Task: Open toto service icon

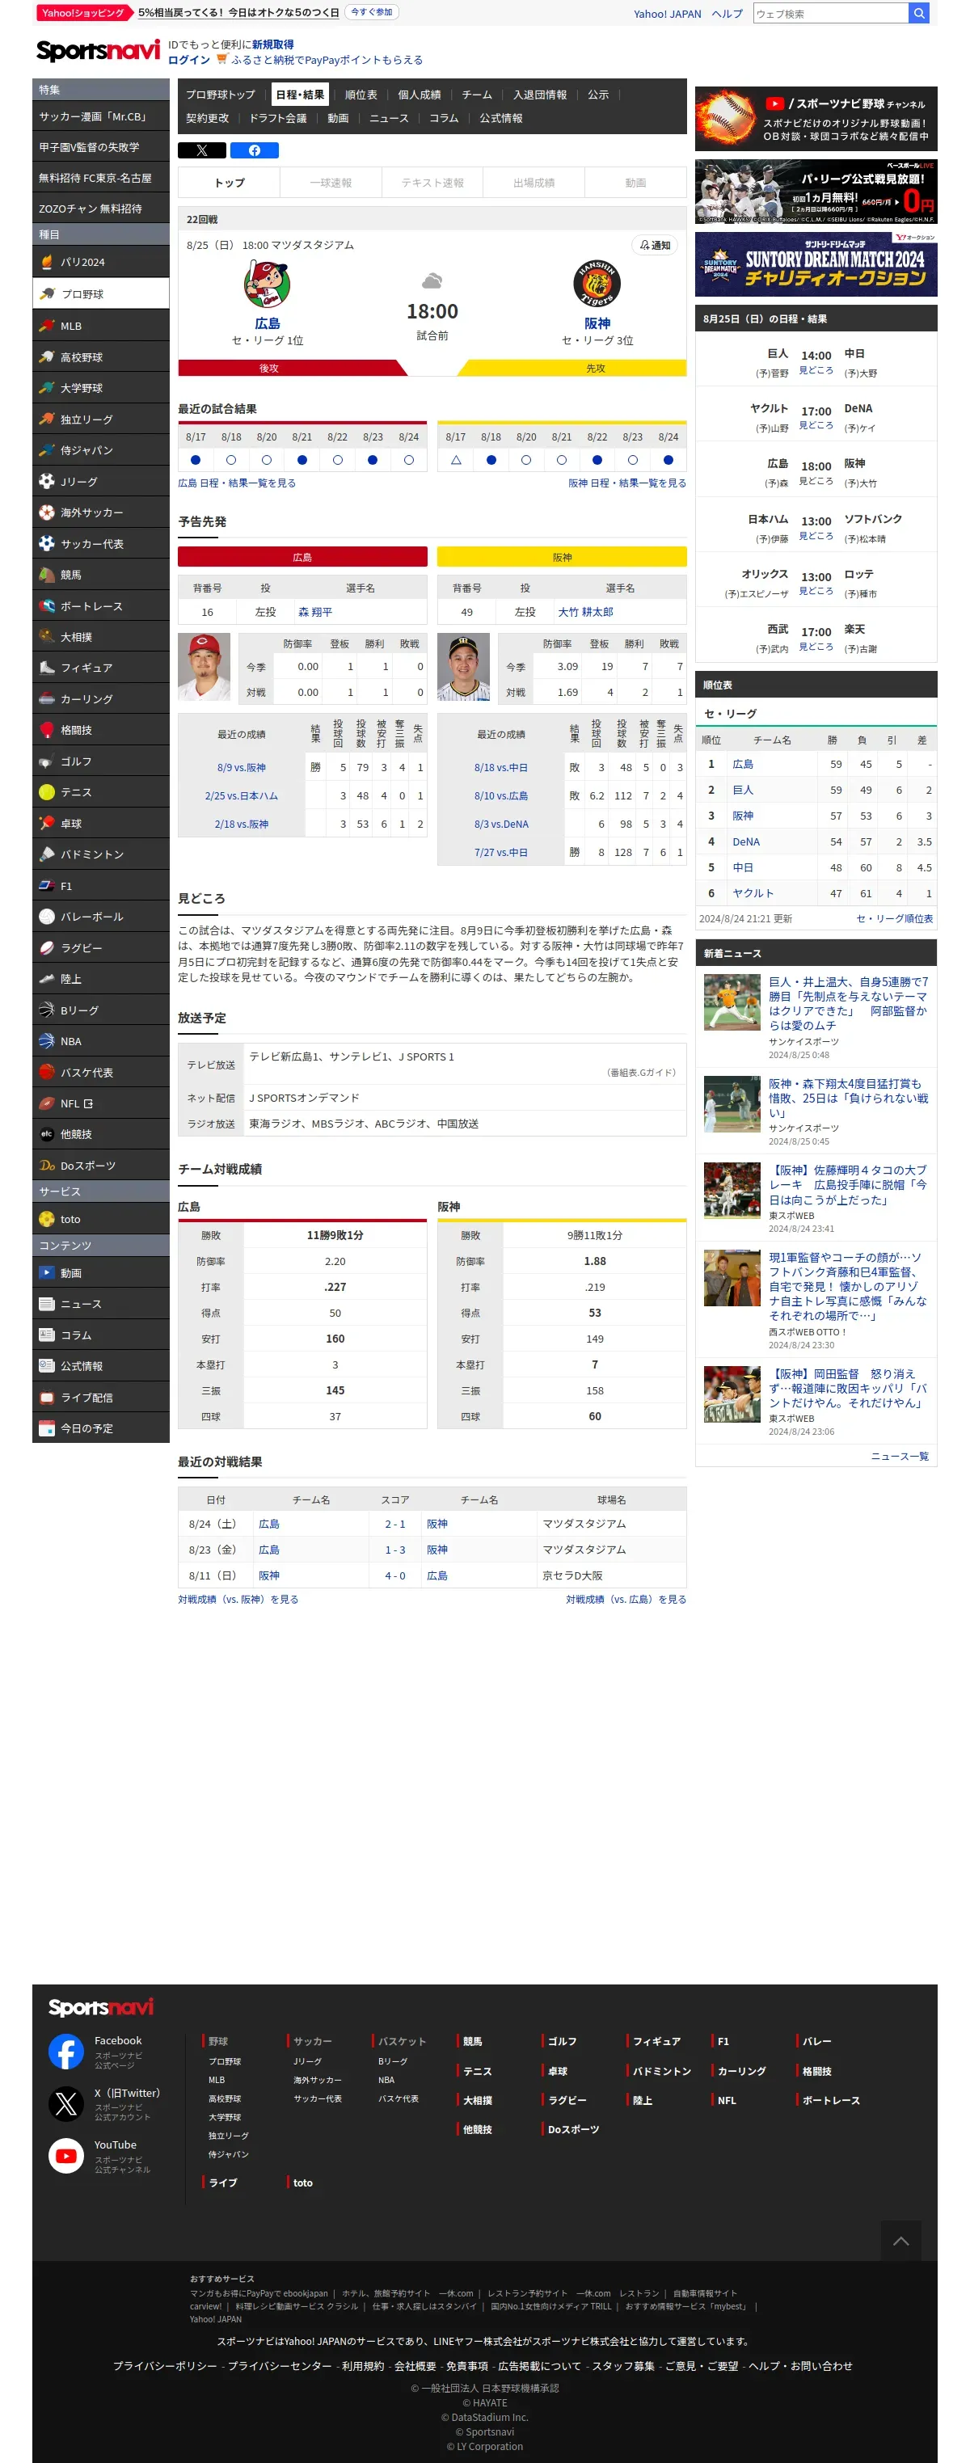Action: point(47,1219)
